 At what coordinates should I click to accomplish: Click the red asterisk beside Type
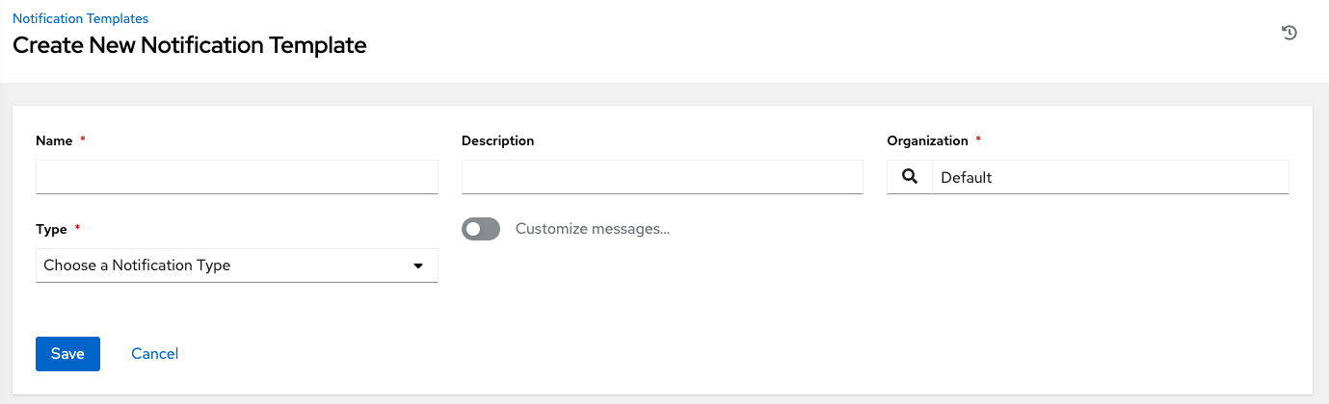point(77,229)
